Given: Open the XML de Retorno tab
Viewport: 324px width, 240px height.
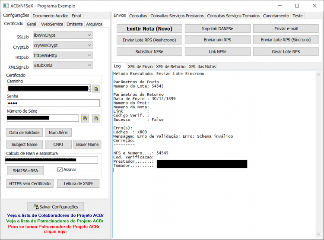Looking at the screenshot, I should pos(171,66).
